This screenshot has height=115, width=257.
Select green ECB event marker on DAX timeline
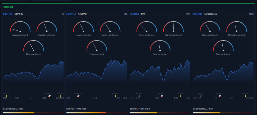tap(139, 96)
